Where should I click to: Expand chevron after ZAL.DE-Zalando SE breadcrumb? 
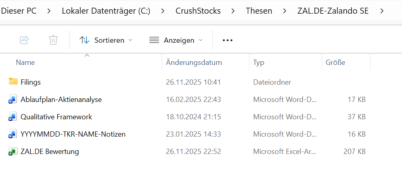click(382, 11)
